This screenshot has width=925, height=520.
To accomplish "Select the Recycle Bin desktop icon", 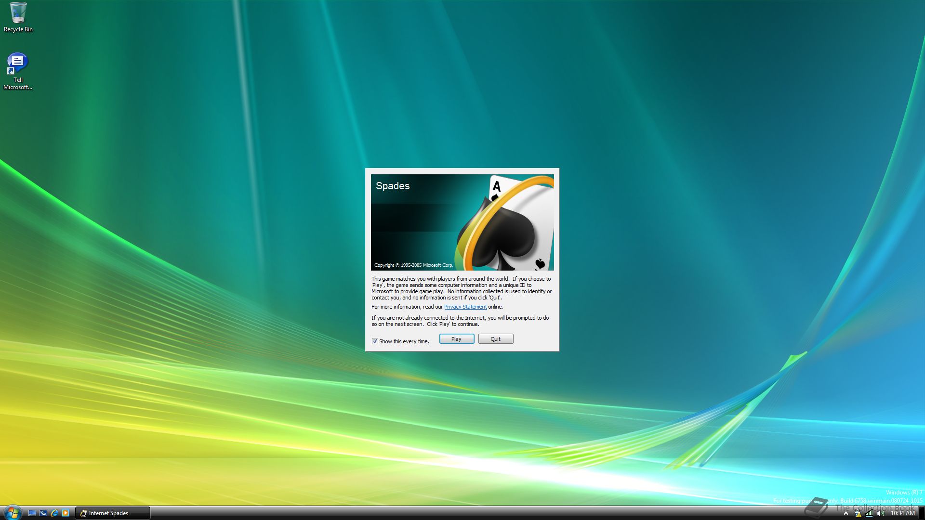I will click(18, 17).
